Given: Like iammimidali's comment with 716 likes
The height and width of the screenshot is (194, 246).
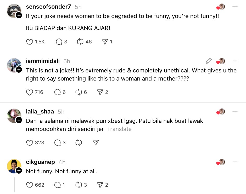Looking at the screenshot, I should [30, 92].
